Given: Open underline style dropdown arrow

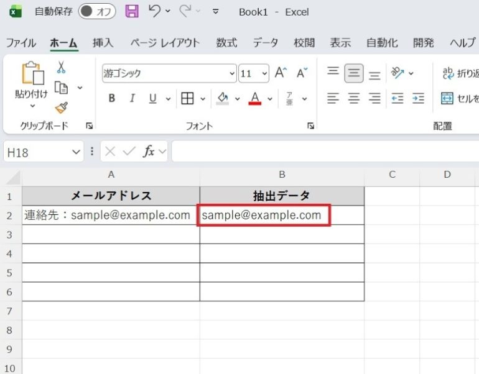Looking at the screenshot, I should (168, 99).
